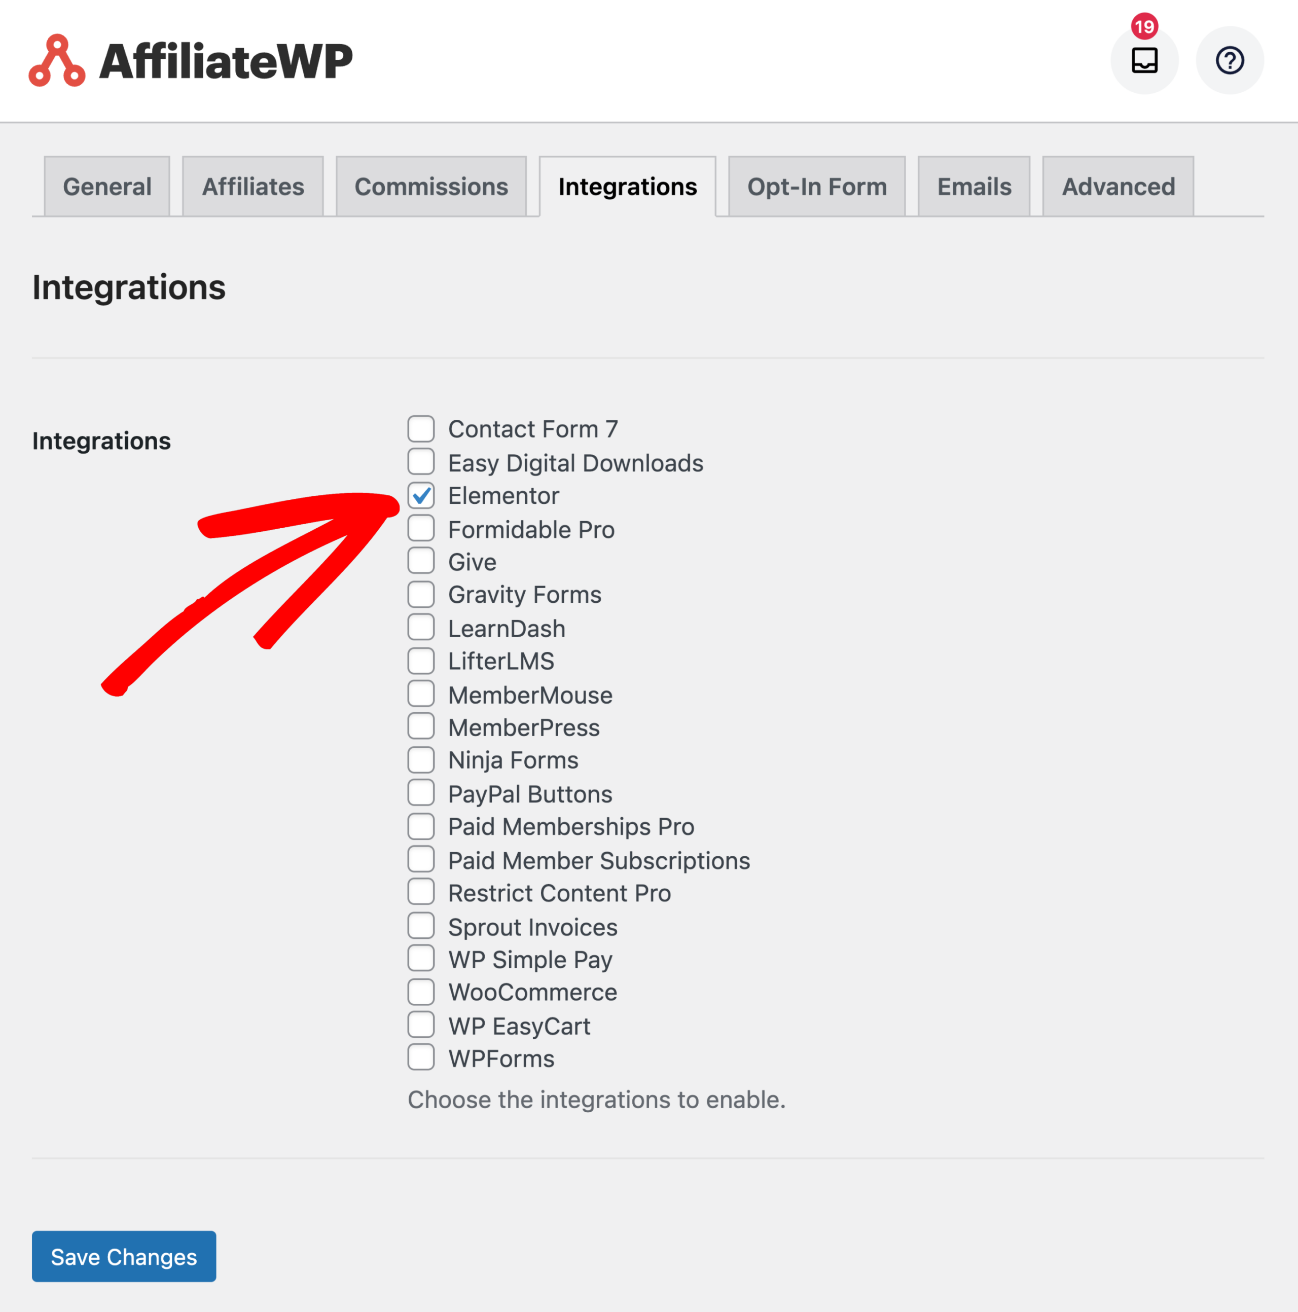Enable the WooCommerce checkbox

pyautogui.click(x=421, y=992)
